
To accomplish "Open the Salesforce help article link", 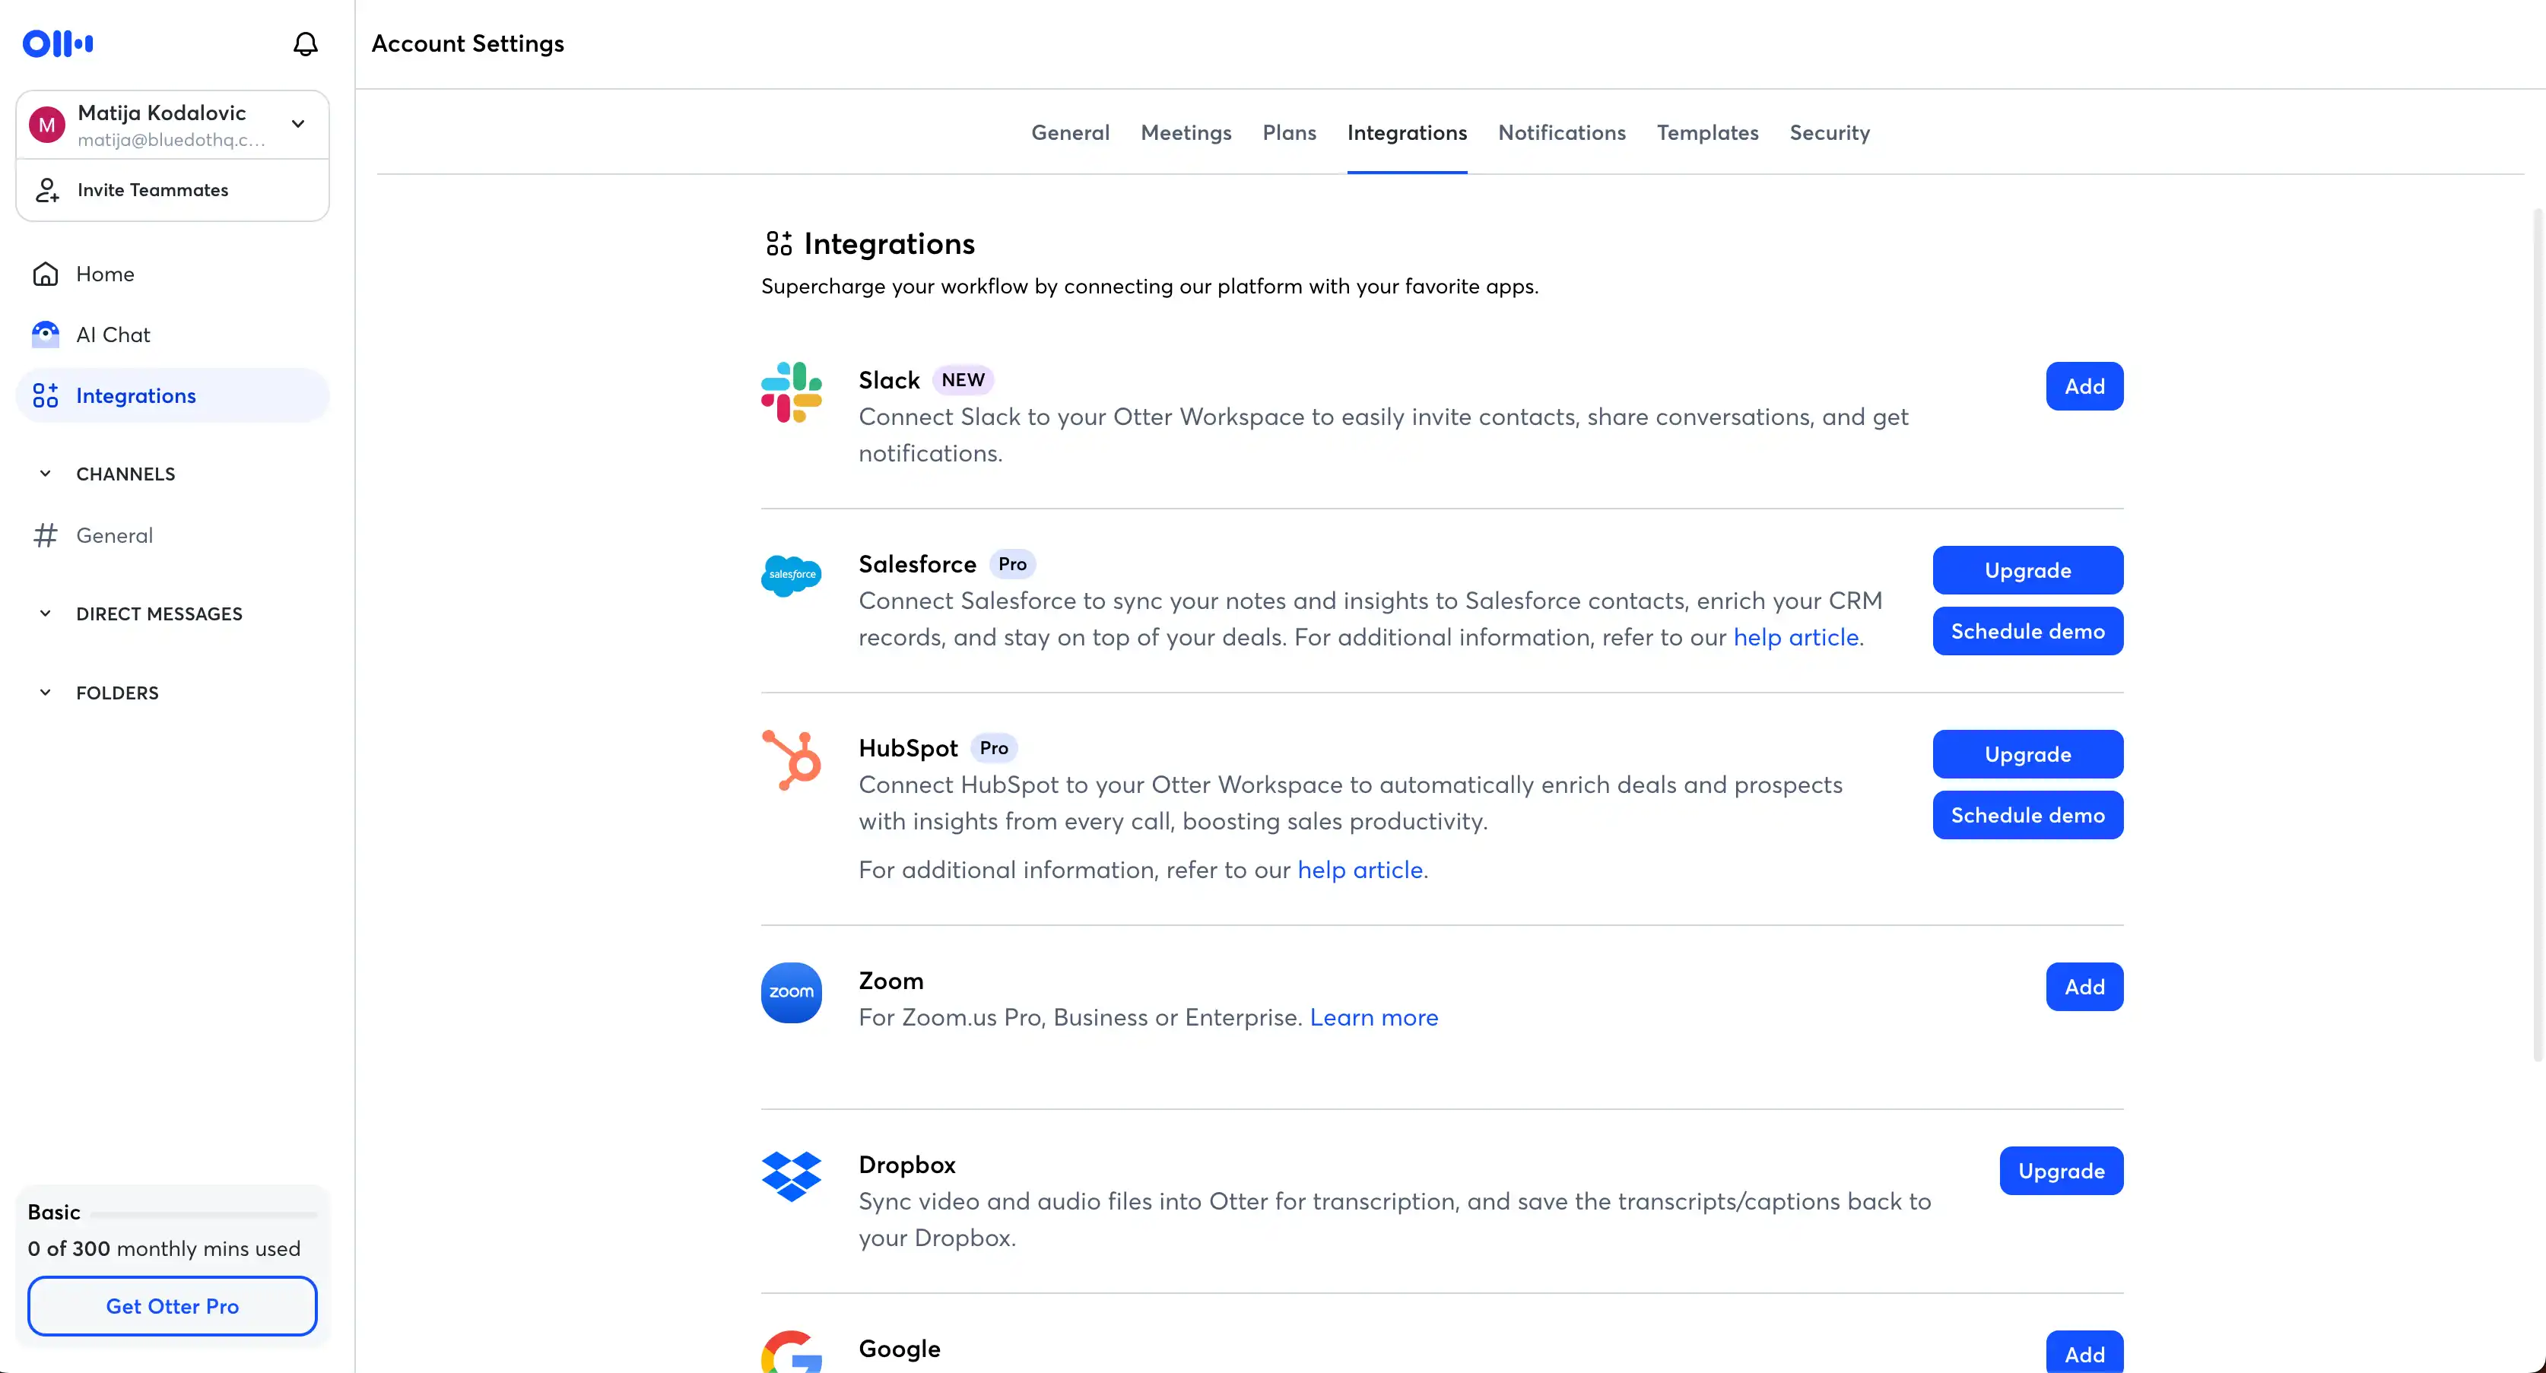I will 1796,637.
